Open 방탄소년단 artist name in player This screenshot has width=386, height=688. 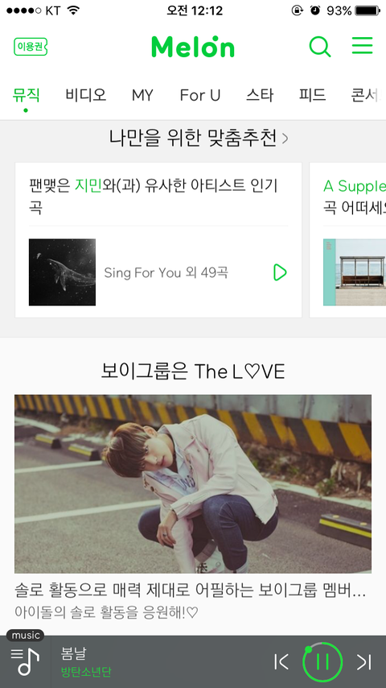pos(86,672)
